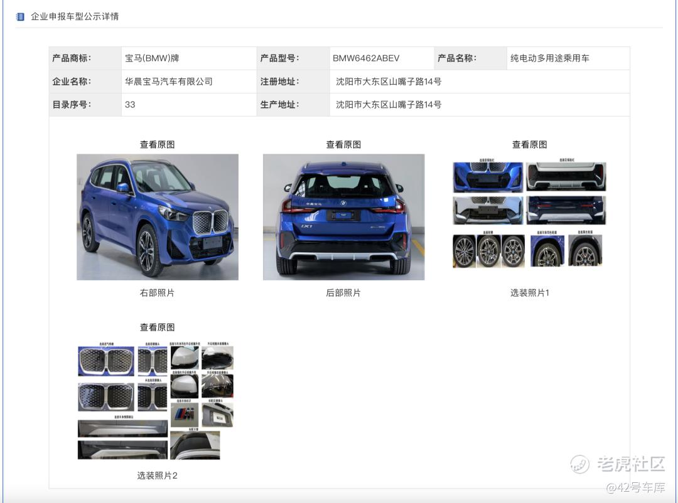Click the 后部照片 caption
This screenshot has width=678, height=503.
(x=343, y=292)
